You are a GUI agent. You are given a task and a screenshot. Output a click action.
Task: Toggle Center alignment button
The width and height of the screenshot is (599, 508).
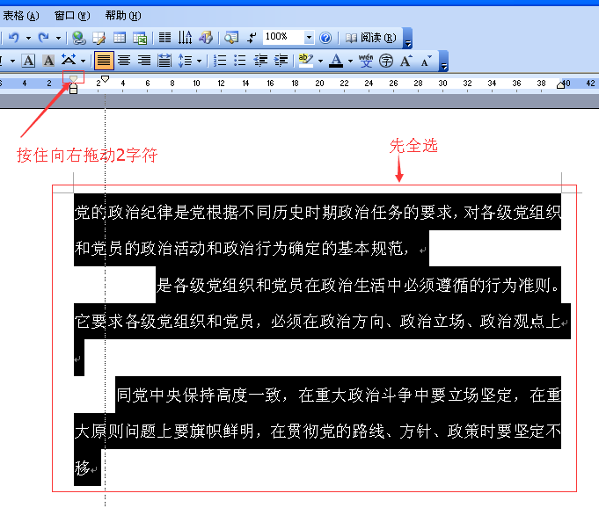pos(124,61)
